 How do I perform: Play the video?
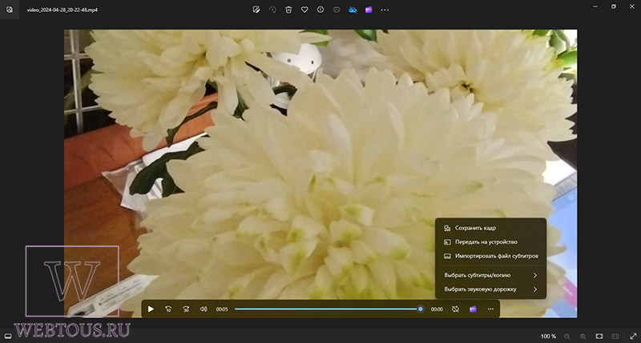coord(151,309)
